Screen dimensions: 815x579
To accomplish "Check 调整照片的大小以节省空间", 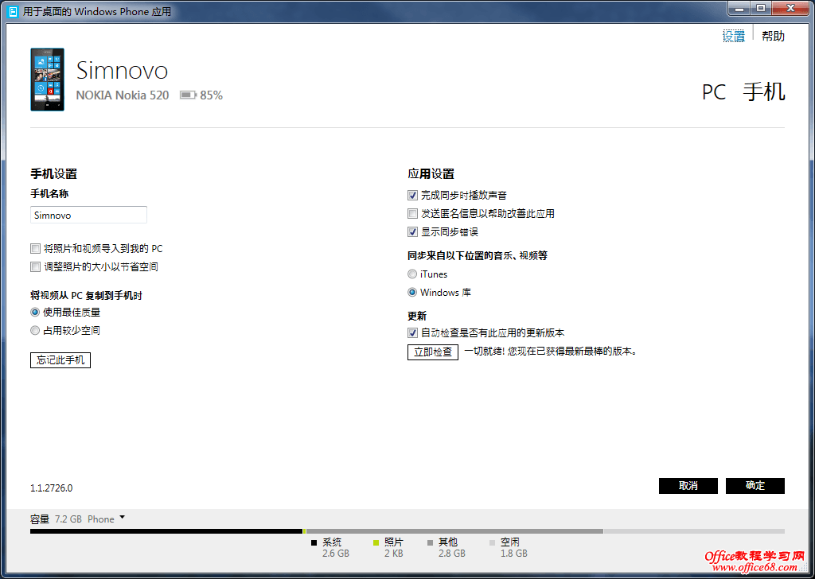I will tap(35, 266).
